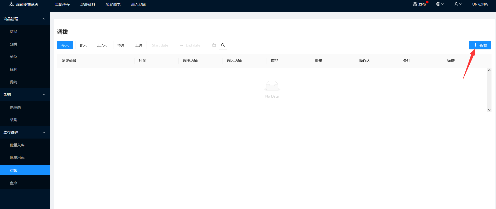The image size is (496, 209).
Task: Click the table scrollbar down arrow
Action: (x=489, y=110)
